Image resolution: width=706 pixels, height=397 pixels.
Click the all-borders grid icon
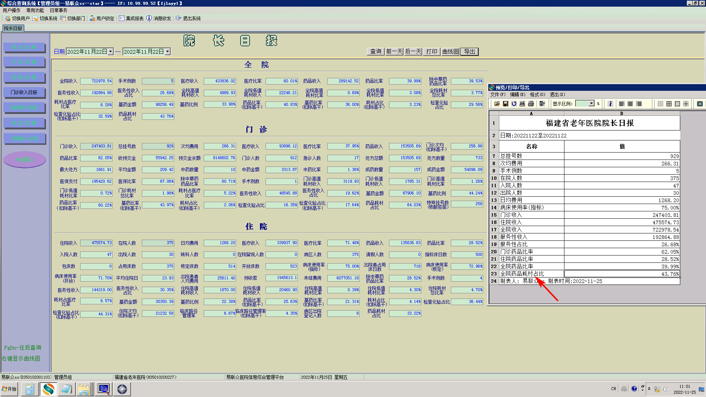pyautogui.click(x=669, y=104)
